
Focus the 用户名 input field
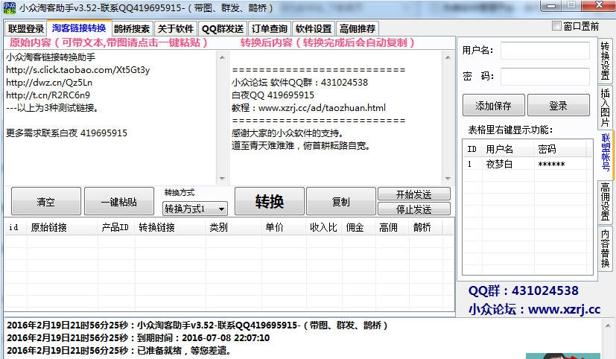tap(545, 51)
